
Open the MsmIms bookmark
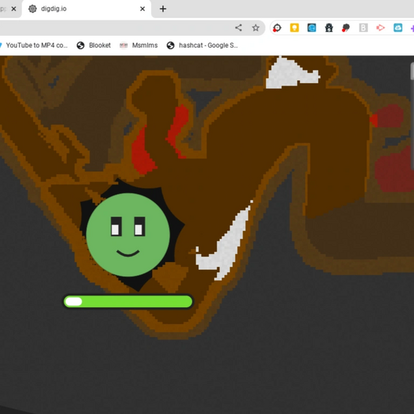(x=138, y=46)
